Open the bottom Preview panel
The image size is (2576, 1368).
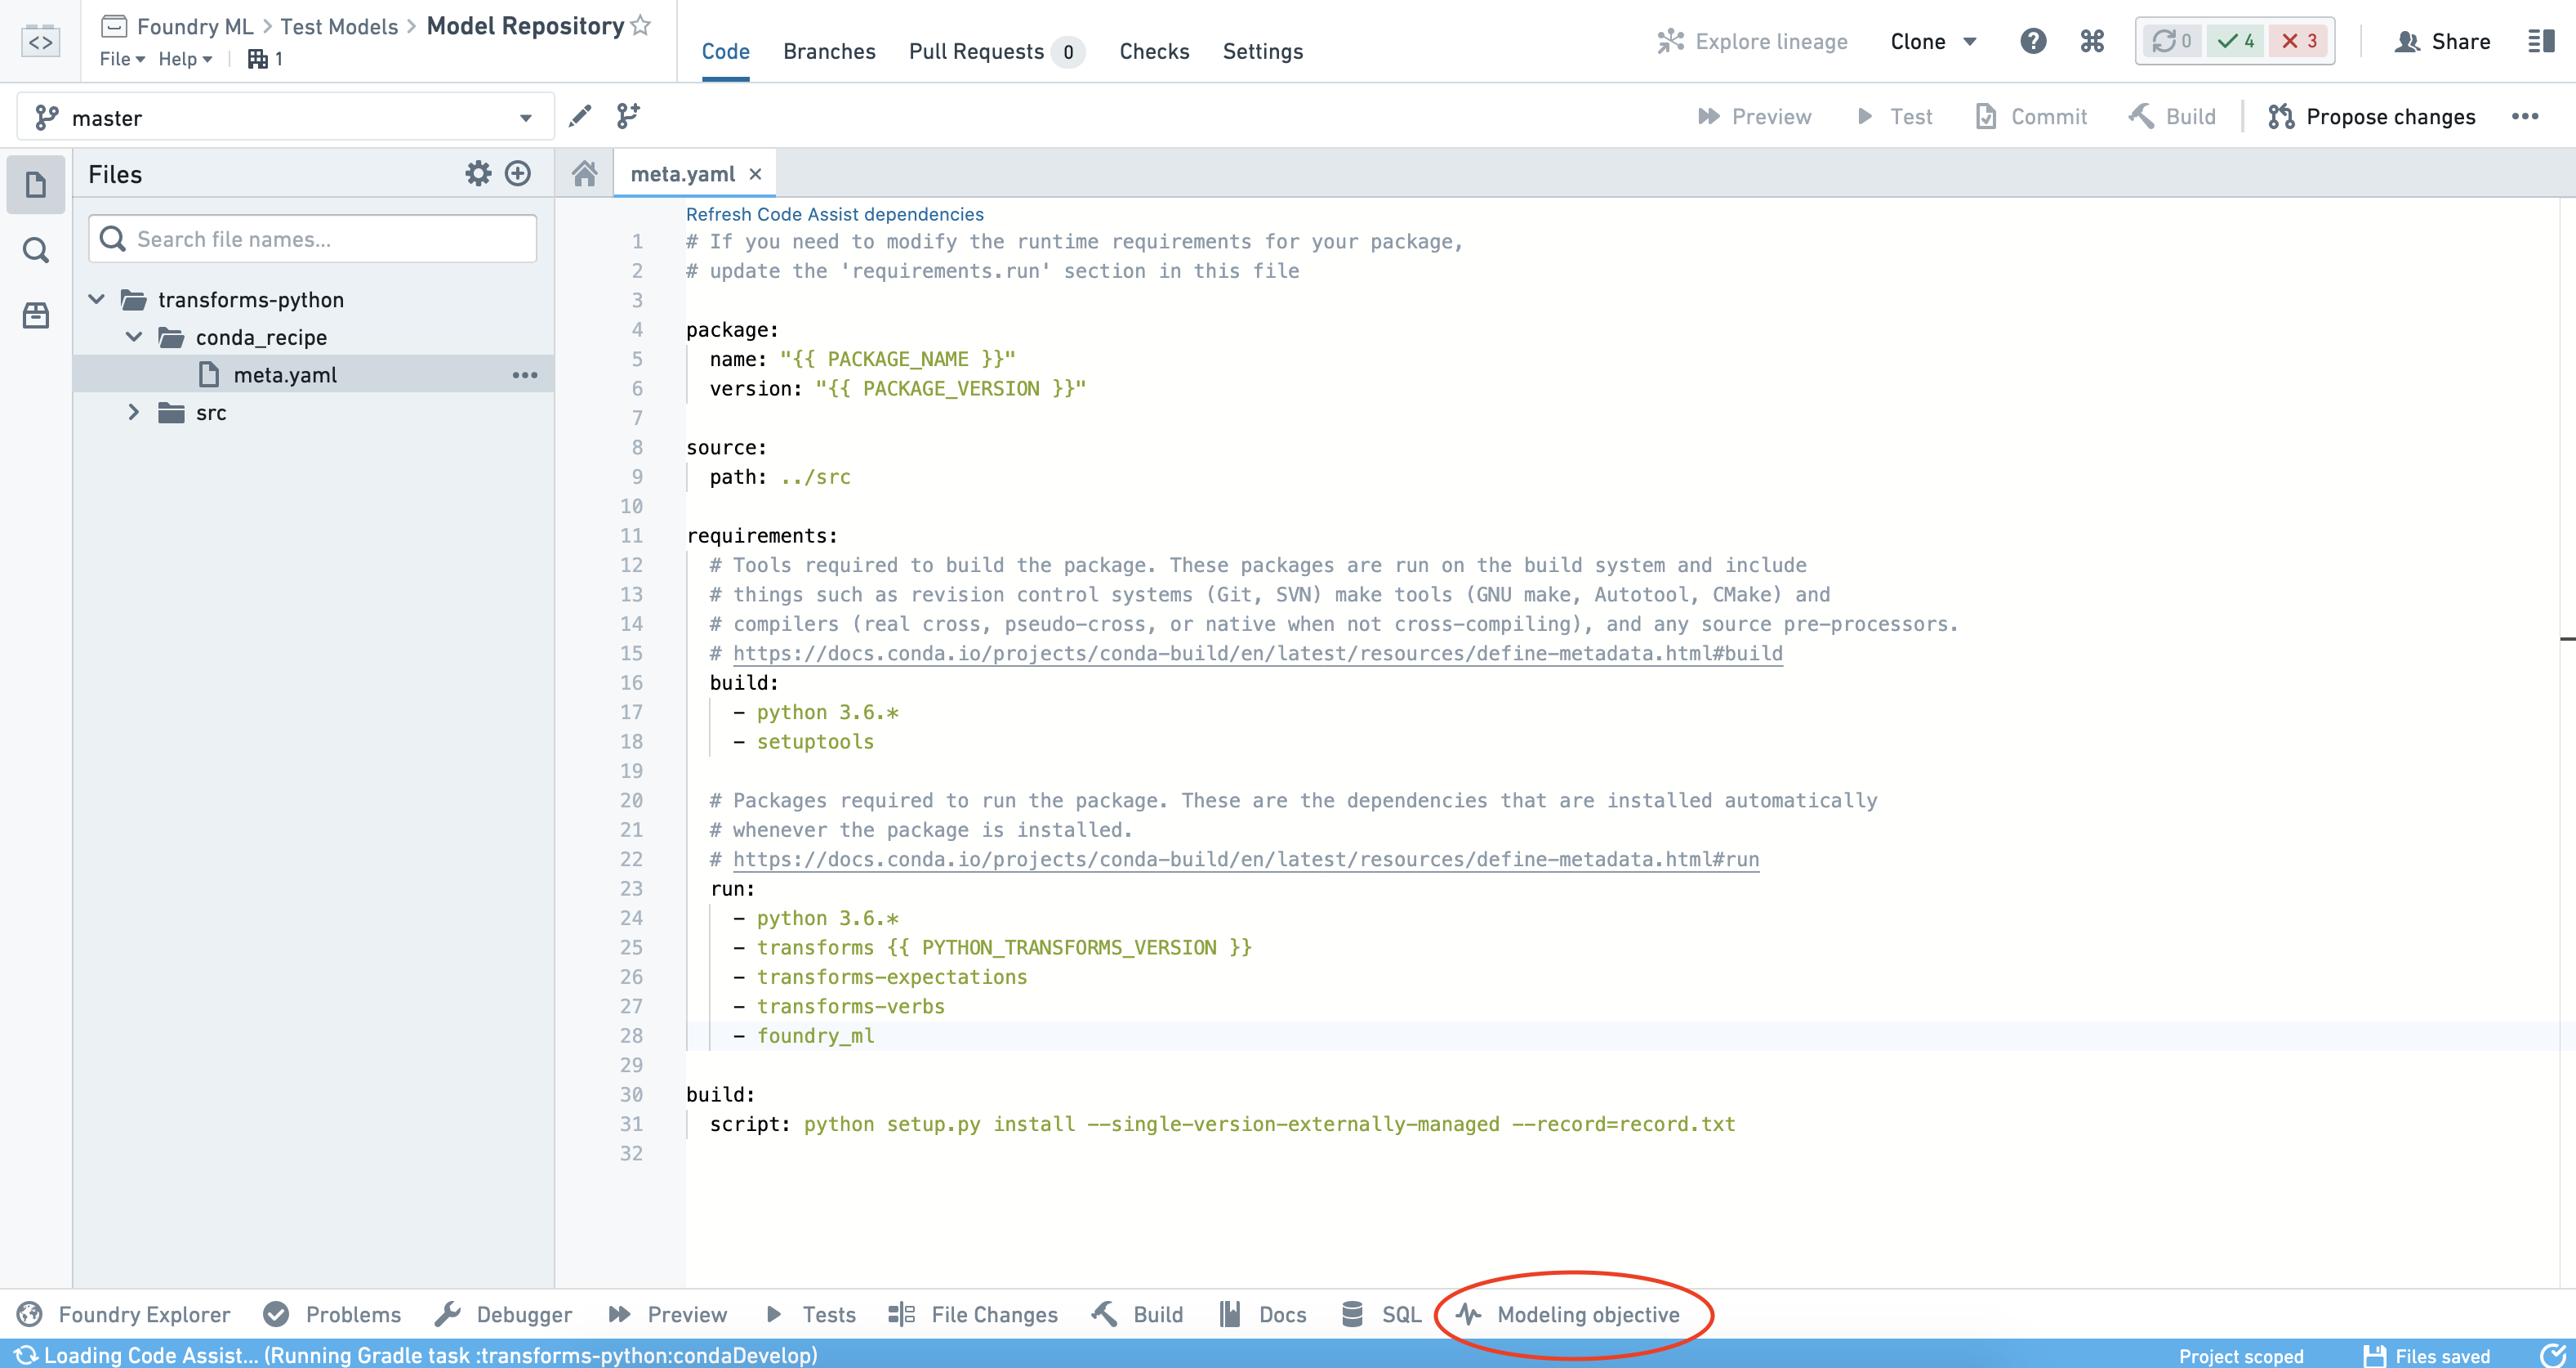pos(668,1314)
